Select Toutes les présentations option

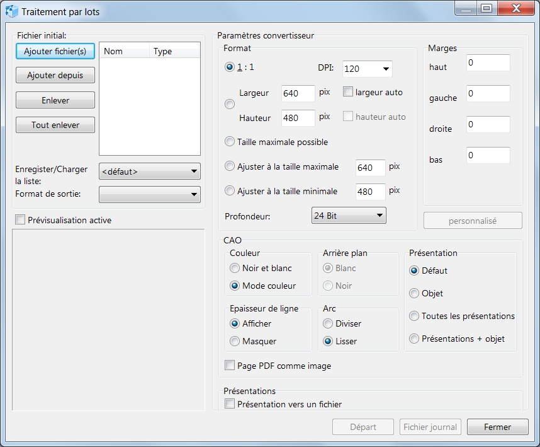414,316
